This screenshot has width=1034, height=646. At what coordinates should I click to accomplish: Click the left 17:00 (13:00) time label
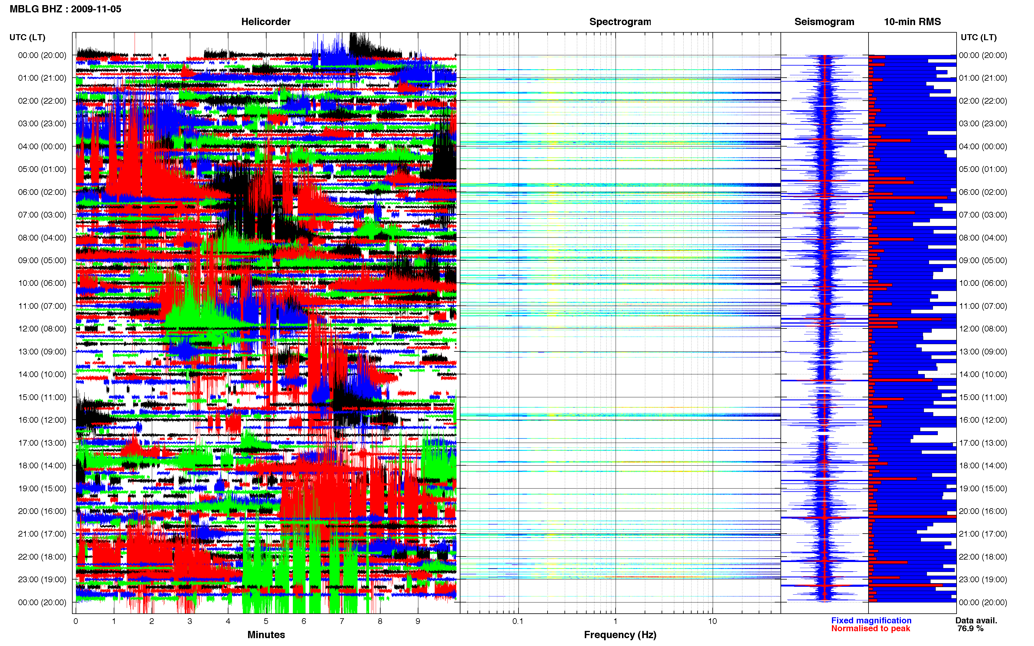click(x=42, y=443)
